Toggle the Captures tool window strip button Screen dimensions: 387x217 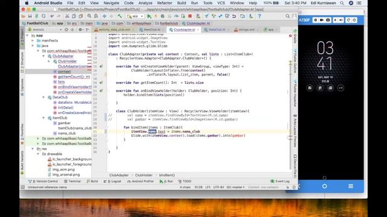tap(22, 87)
